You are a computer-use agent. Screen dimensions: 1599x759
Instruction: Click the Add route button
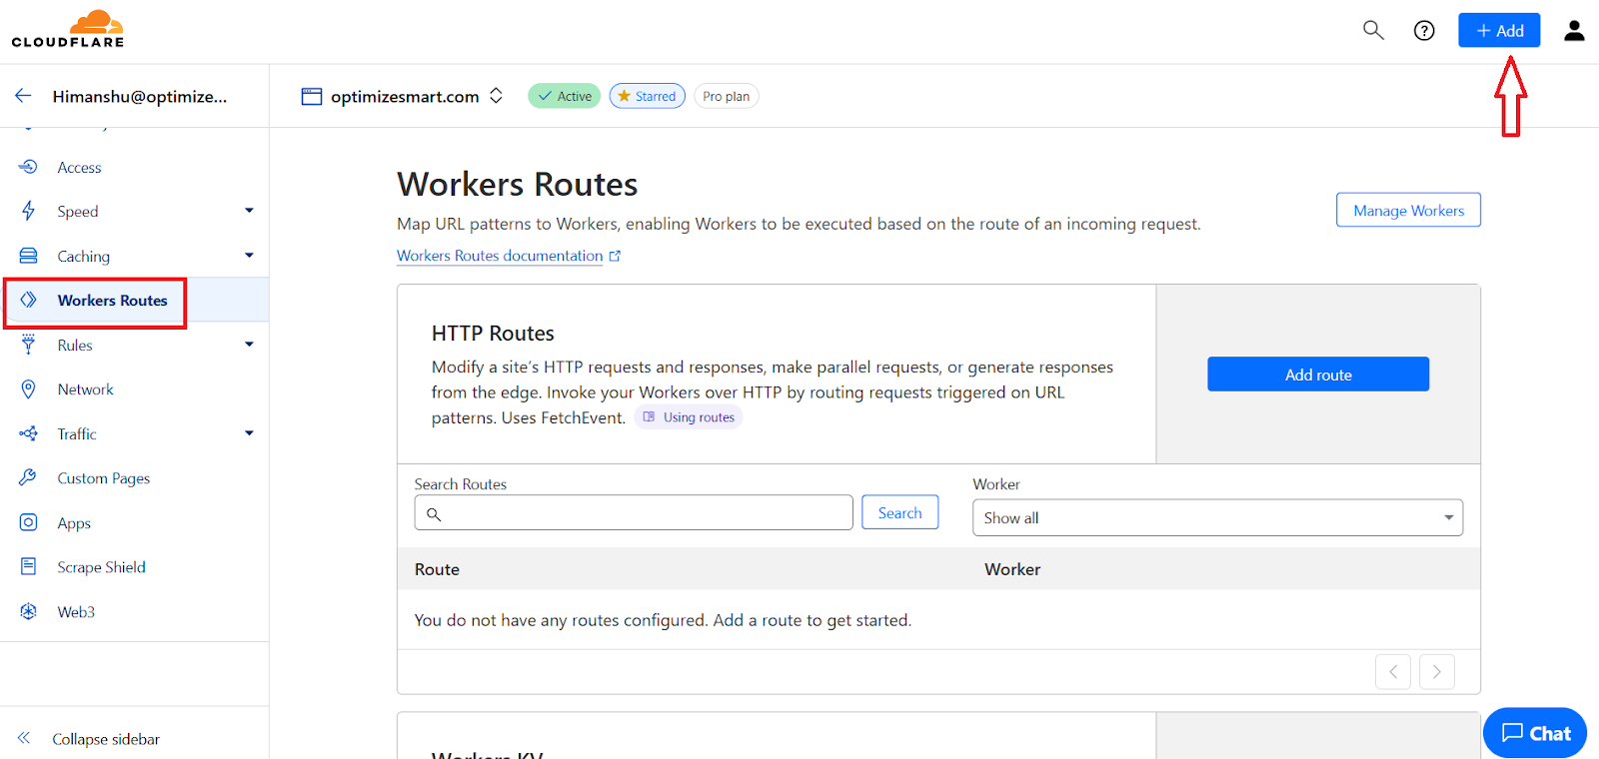1318,375
